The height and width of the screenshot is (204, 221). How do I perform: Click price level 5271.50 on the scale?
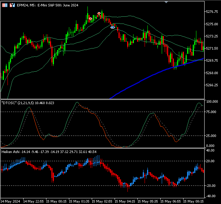212,49
